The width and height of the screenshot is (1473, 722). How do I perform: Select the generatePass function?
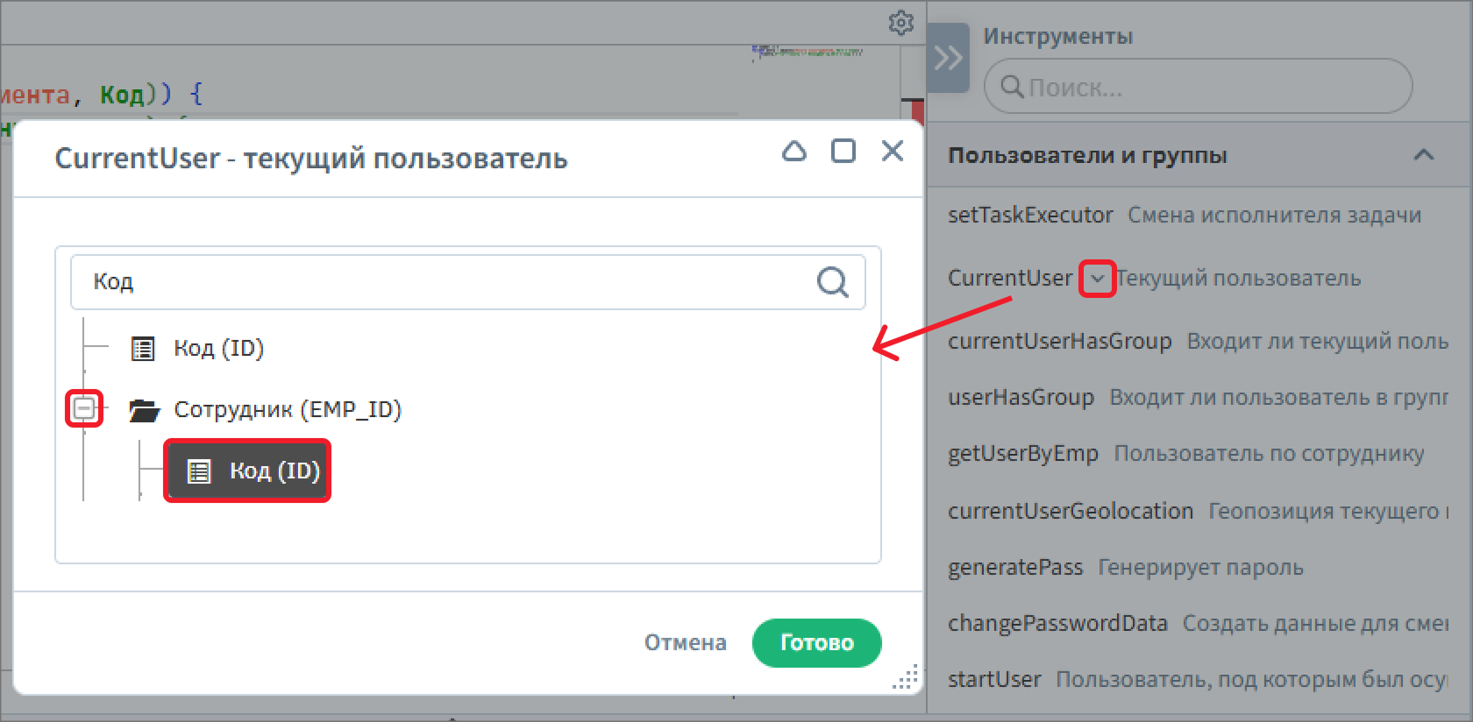pos(1015,568)
